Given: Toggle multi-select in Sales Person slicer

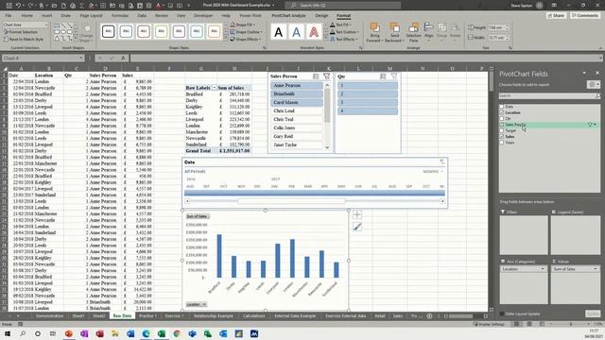Looking at the screenshot, I should coord(316,76).
